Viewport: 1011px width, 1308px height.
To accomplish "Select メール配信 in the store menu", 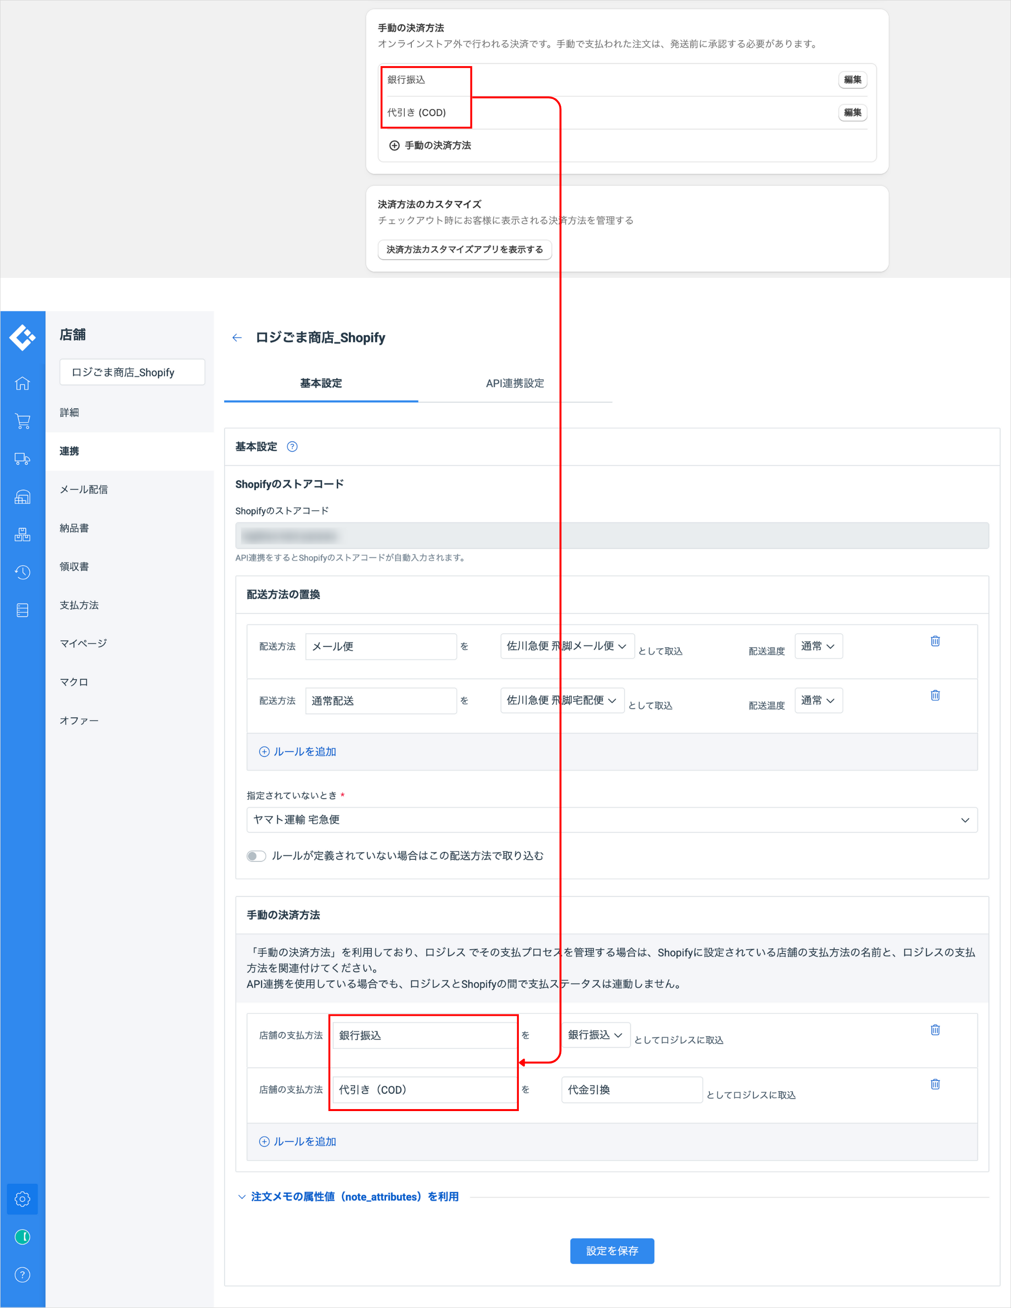I will click(84, 489).
